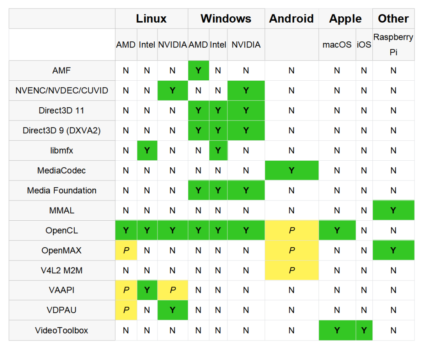Select the Raspberry Pi sub-header cell

(393, 44)
